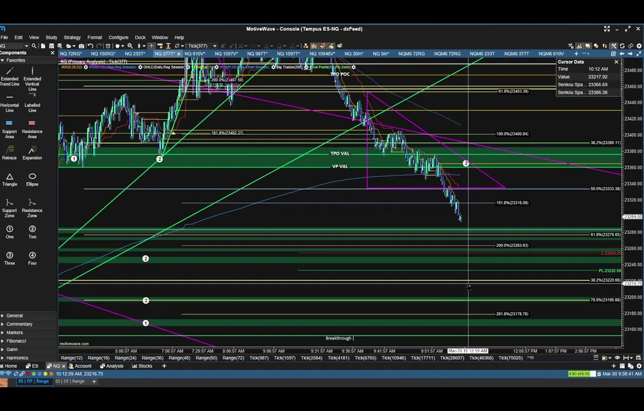Image resolution: width=644 pixels, height=411 pixels.
Task: Select the Extended Trend Line tool
Action: point(10,76)
